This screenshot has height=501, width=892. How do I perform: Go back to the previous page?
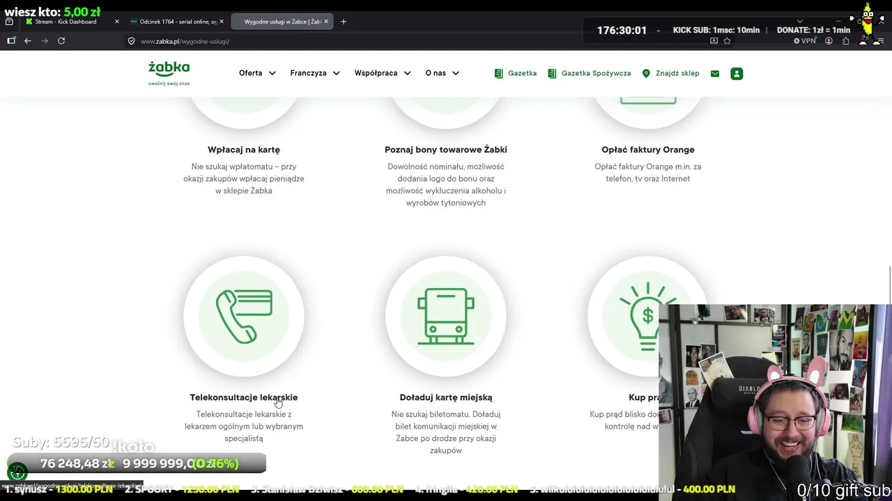(28, 41)
